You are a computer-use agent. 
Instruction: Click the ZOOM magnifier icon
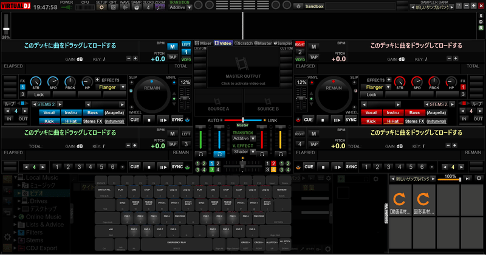(160, 7)
